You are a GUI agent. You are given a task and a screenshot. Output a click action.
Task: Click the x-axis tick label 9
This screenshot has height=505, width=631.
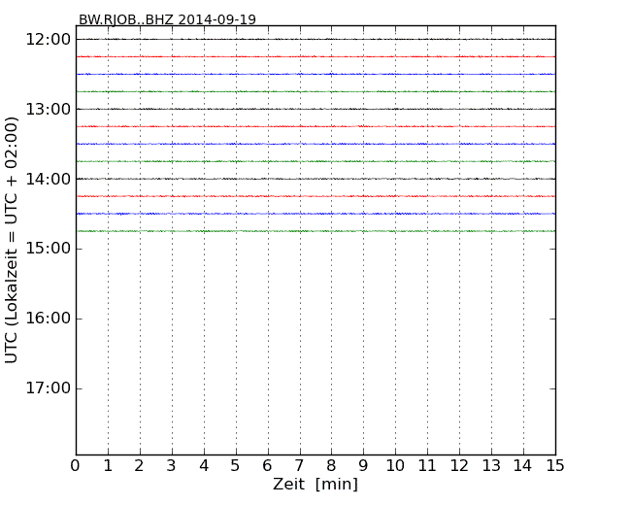(363, 466)
